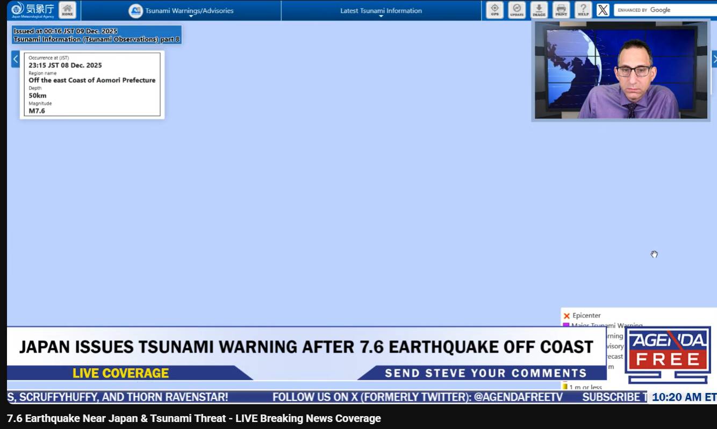Click the depth value '50km'
This screenshot has width=717, height=429.
point(38,96)
